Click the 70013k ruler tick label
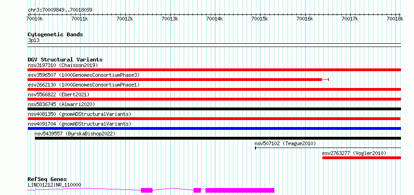The image size is (414, 195). tap(170, 19)
